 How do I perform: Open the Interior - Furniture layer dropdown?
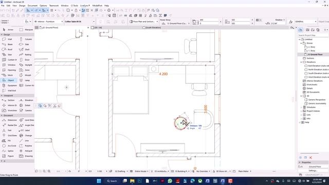(48, 22)
